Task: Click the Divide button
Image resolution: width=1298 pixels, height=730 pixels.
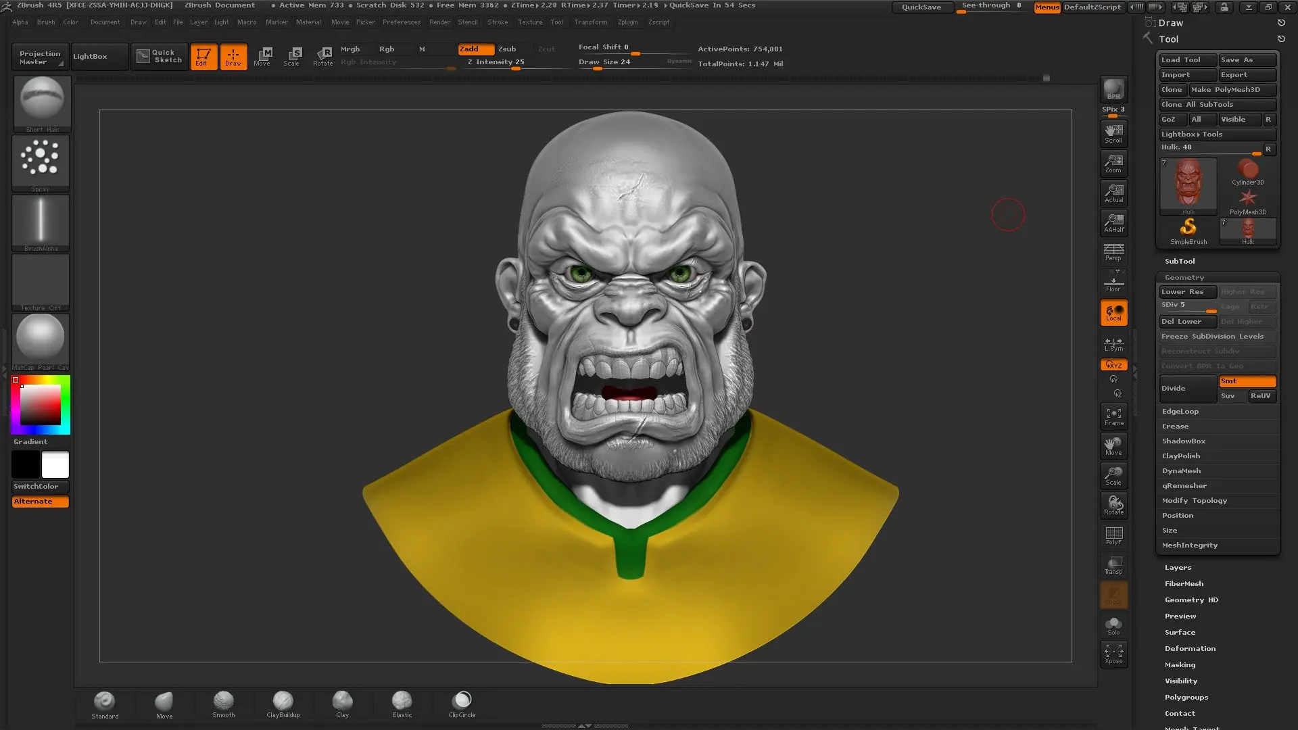Action: point(1188,389)
